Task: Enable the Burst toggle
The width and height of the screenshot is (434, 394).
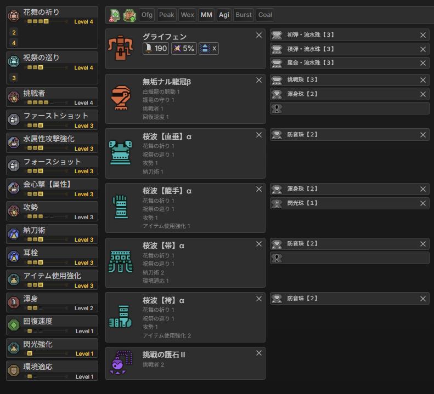Action: pos(244,15)
